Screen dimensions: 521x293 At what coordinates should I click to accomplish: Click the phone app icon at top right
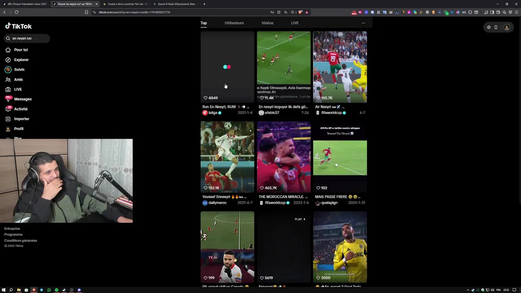pyautogui.click(x=496, y=27)
